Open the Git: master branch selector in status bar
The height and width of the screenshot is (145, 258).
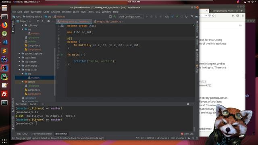pos(179,138)
